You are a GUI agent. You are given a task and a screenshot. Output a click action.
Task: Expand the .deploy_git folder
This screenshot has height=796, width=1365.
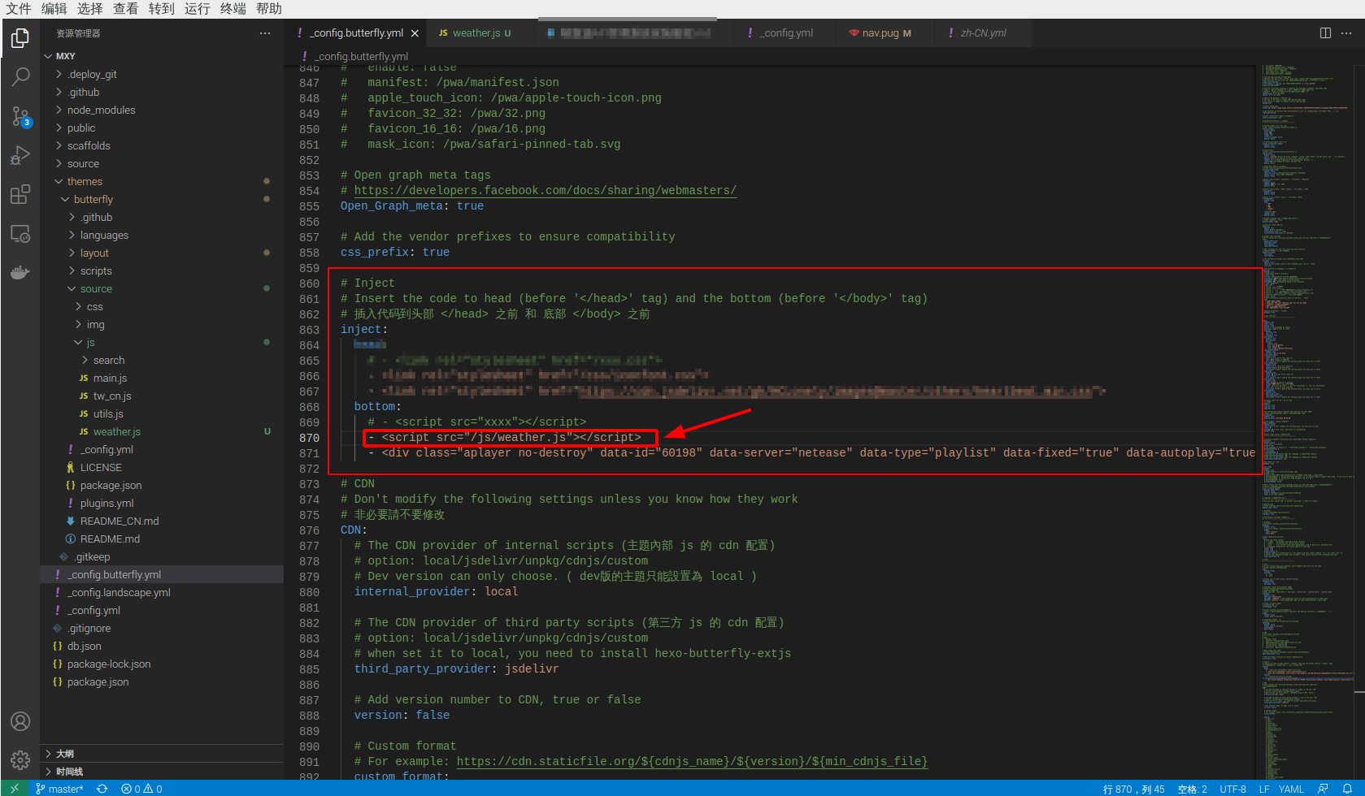[162, 74]
